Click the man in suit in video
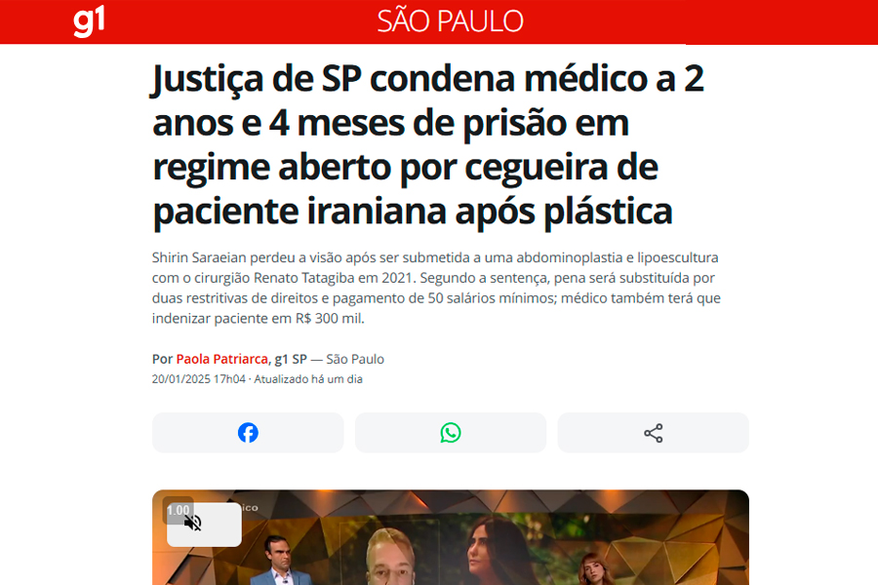 pyautogui.click(x=281, y=561)
